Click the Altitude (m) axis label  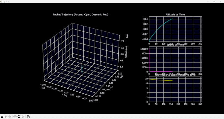tap(126, 52)
